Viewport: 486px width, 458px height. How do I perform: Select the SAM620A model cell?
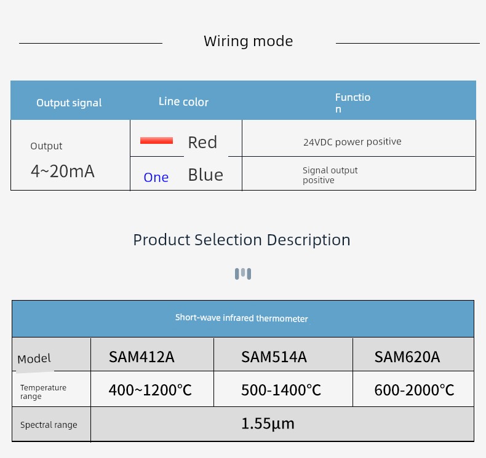(x=413, y=354)
